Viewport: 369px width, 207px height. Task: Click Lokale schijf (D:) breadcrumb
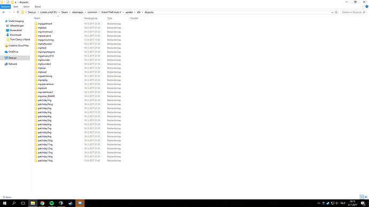tap(49, 12)
